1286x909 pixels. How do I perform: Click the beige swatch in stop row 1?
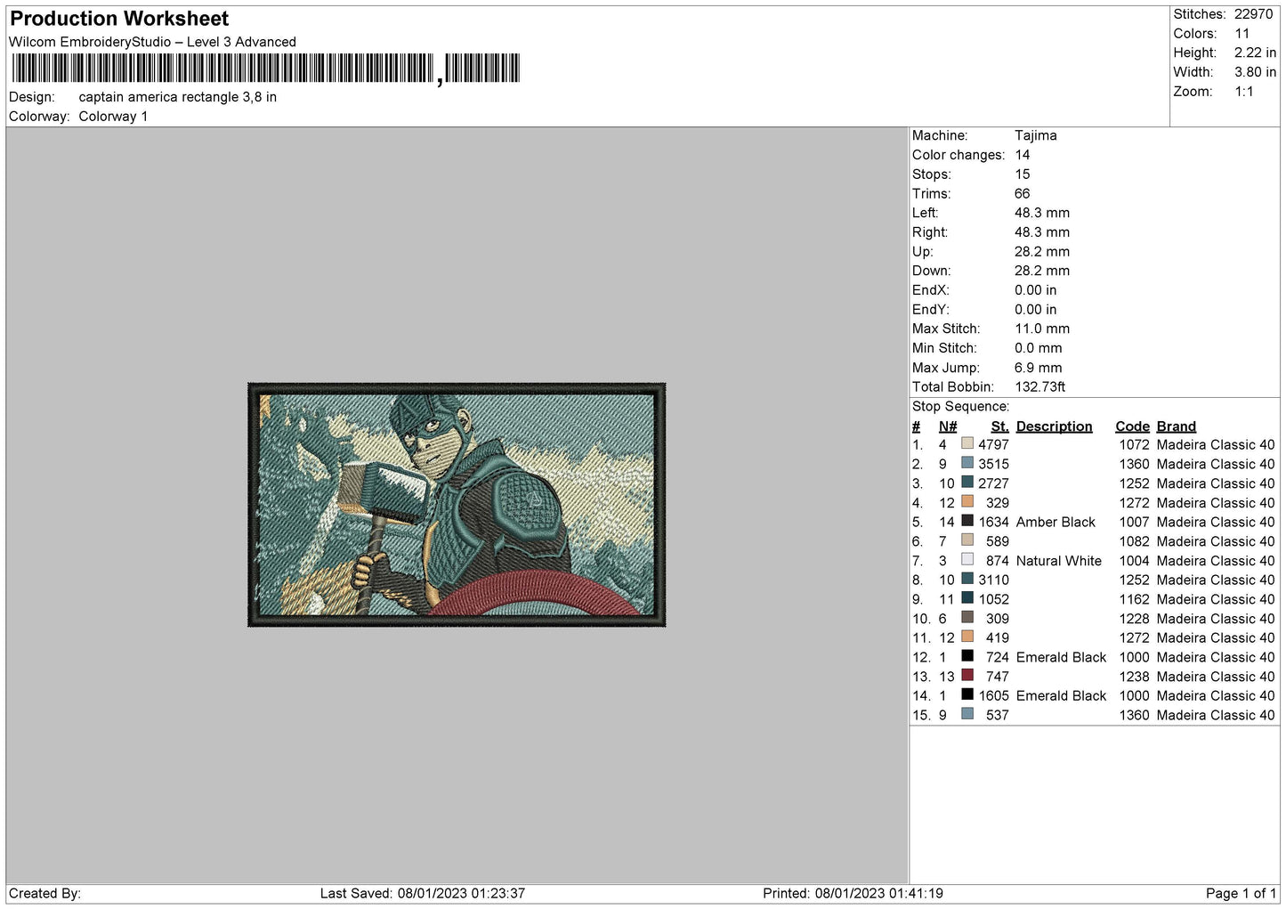point(967,443)
